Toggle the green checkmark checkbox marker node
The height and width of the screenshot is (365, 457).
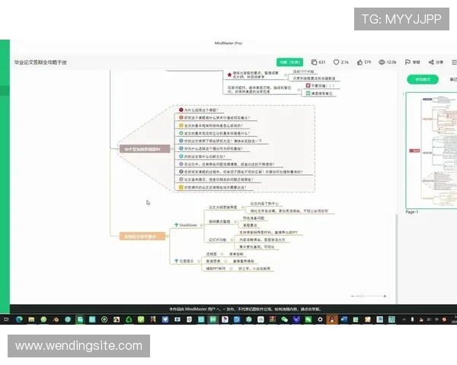(306, 93)
